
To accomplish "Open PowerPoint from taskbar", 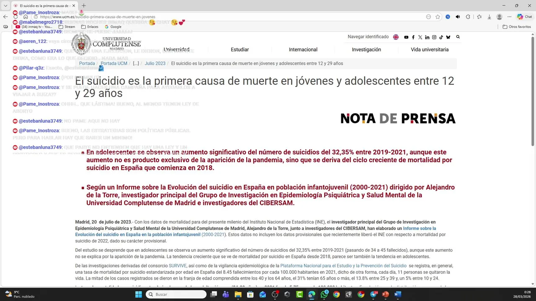I will pos(385,294).
